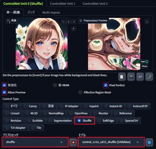Select the Revision control type
Image resolution: width=156 pixels, height=149 pixels.
point(13,121)
